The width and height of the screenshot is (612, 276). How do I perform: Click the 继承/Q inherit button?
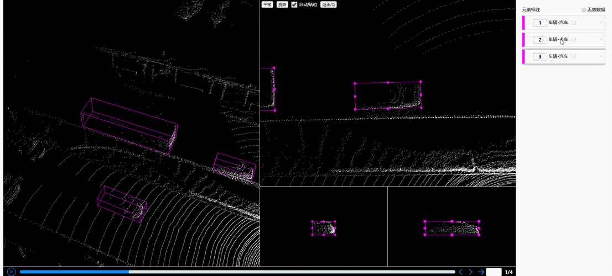coord(329,4)
